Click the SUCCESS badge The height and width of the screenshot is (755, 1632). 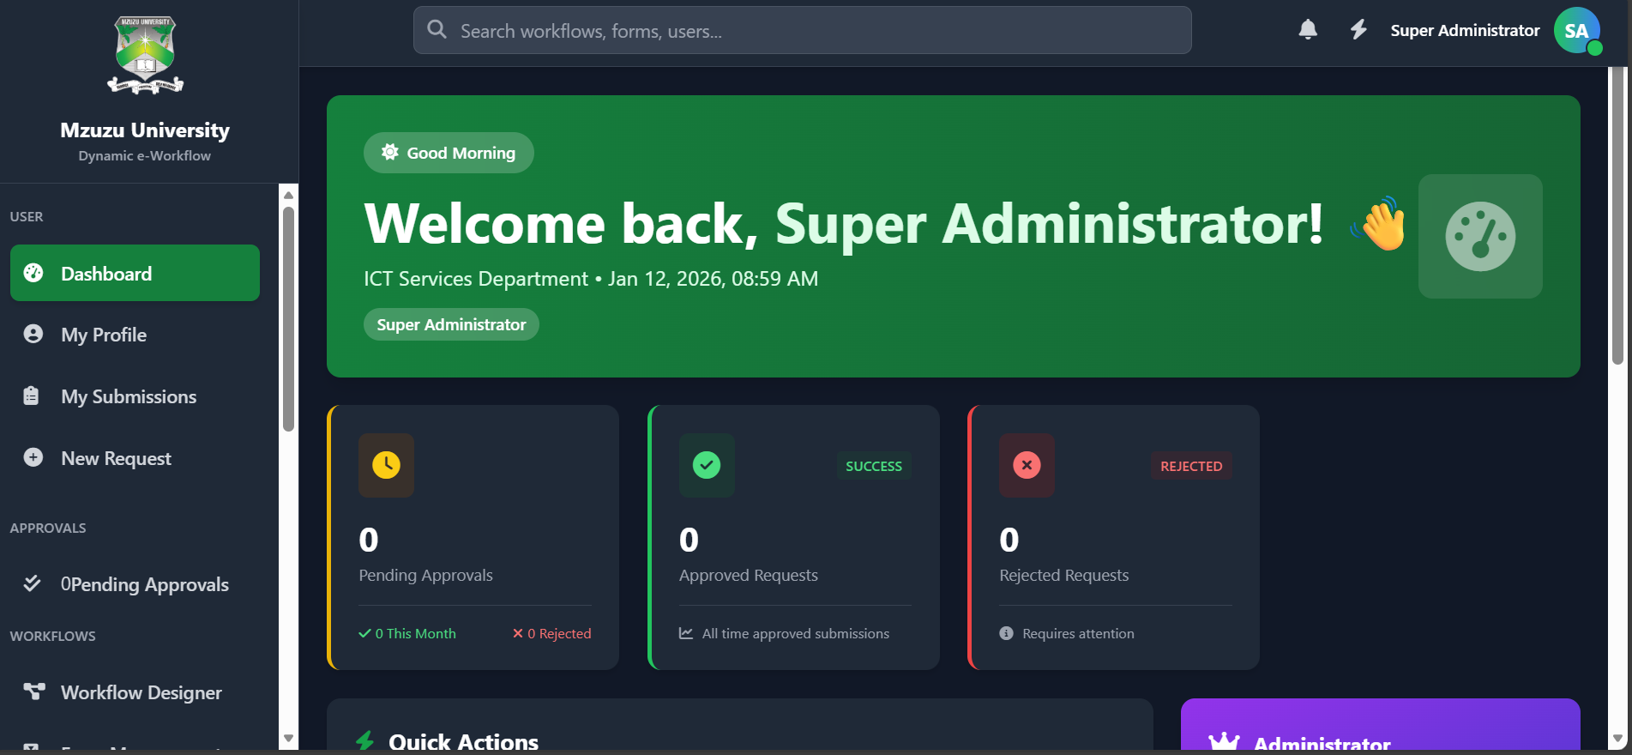point(874,466)
